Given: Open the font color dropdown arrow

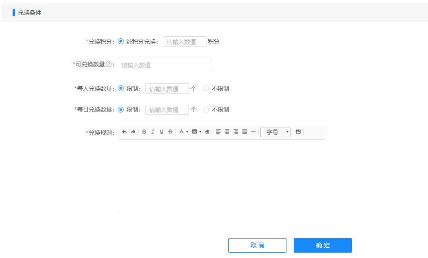Looking at the screenshot, I should [x=187, y=132].
